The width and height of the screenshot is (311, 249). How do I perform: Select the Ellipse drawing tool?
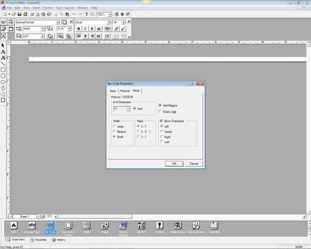pyautogui.click(x=3, y=82)
